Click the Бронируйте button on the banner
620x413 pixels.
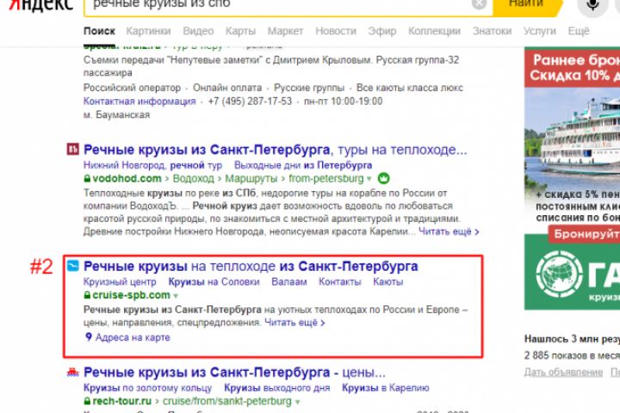(x=584, y=234)
